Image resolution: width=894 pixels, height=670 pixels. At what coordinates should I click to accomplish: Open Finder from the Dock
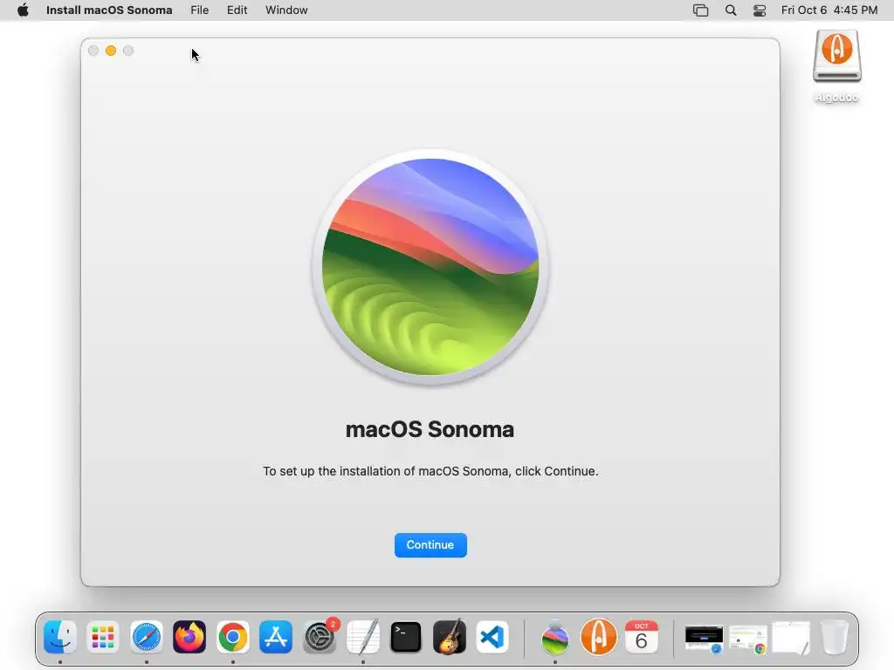pos(60,637)
